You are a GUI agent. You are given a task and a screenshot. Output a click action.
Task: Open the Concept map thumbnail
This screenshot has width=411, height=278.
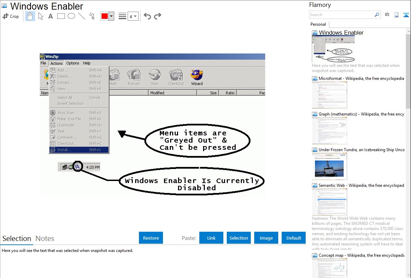coord(329,268)
